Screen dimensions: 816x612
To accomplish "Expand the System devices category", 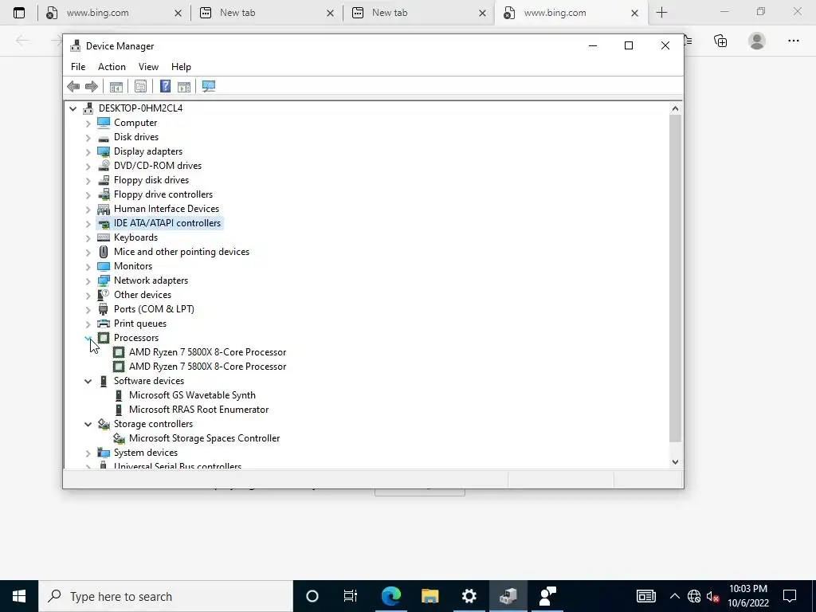I will tap(88, 453).
